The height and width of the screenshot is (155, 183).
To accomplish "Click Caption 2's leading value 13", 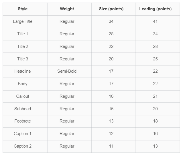I will 155,146.
